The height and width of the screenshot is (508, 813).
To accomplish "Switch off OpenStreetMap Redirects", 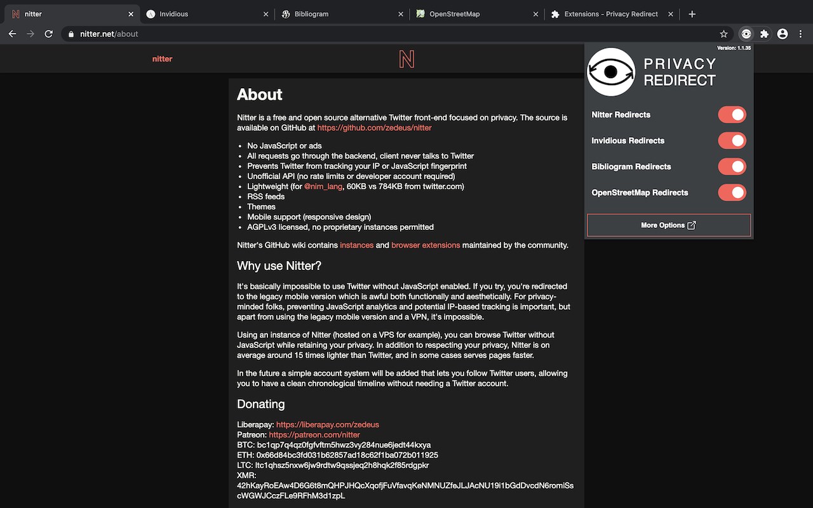I will [732, 193].
